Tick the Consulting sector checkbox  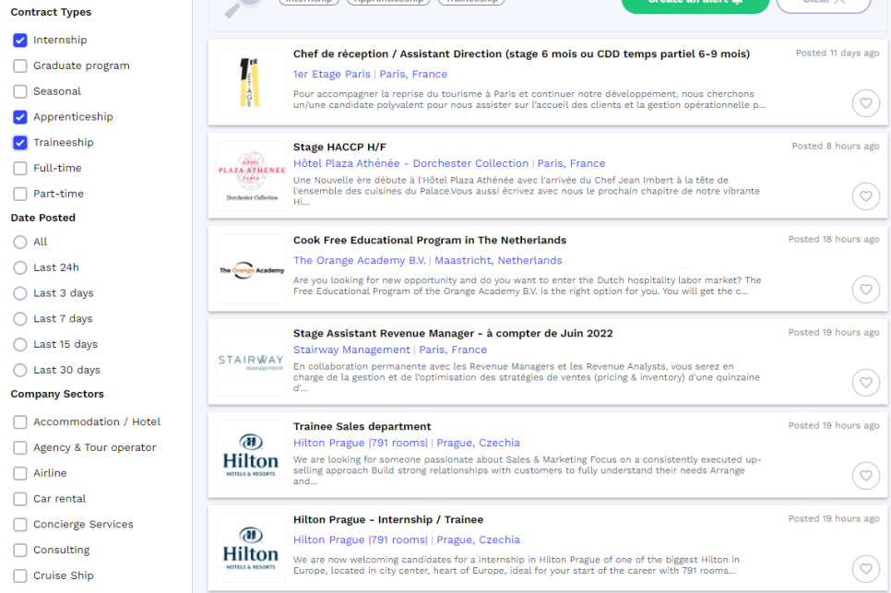coord(20,550)
